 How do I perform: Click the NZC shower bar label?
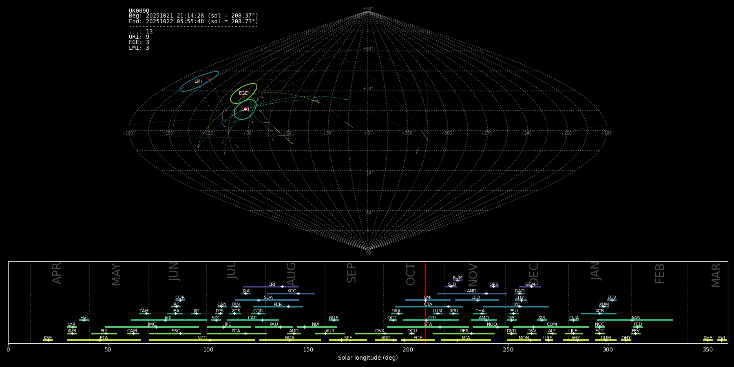pos(202,338)
